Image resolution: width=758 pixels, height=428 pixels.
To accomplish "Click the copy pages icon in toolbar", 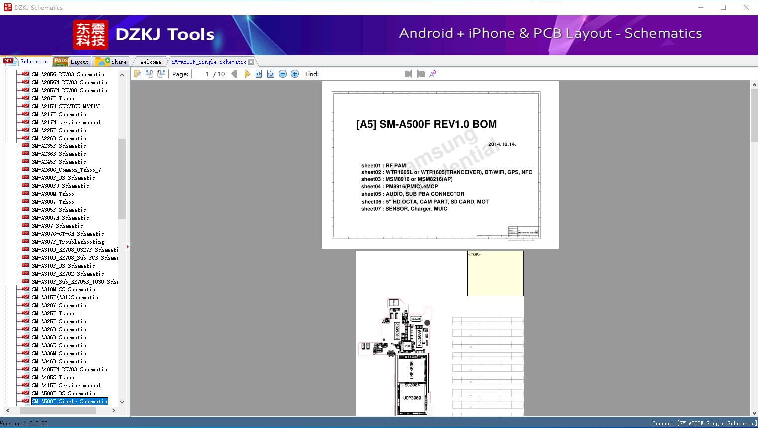I will click(x=137, y=74).
